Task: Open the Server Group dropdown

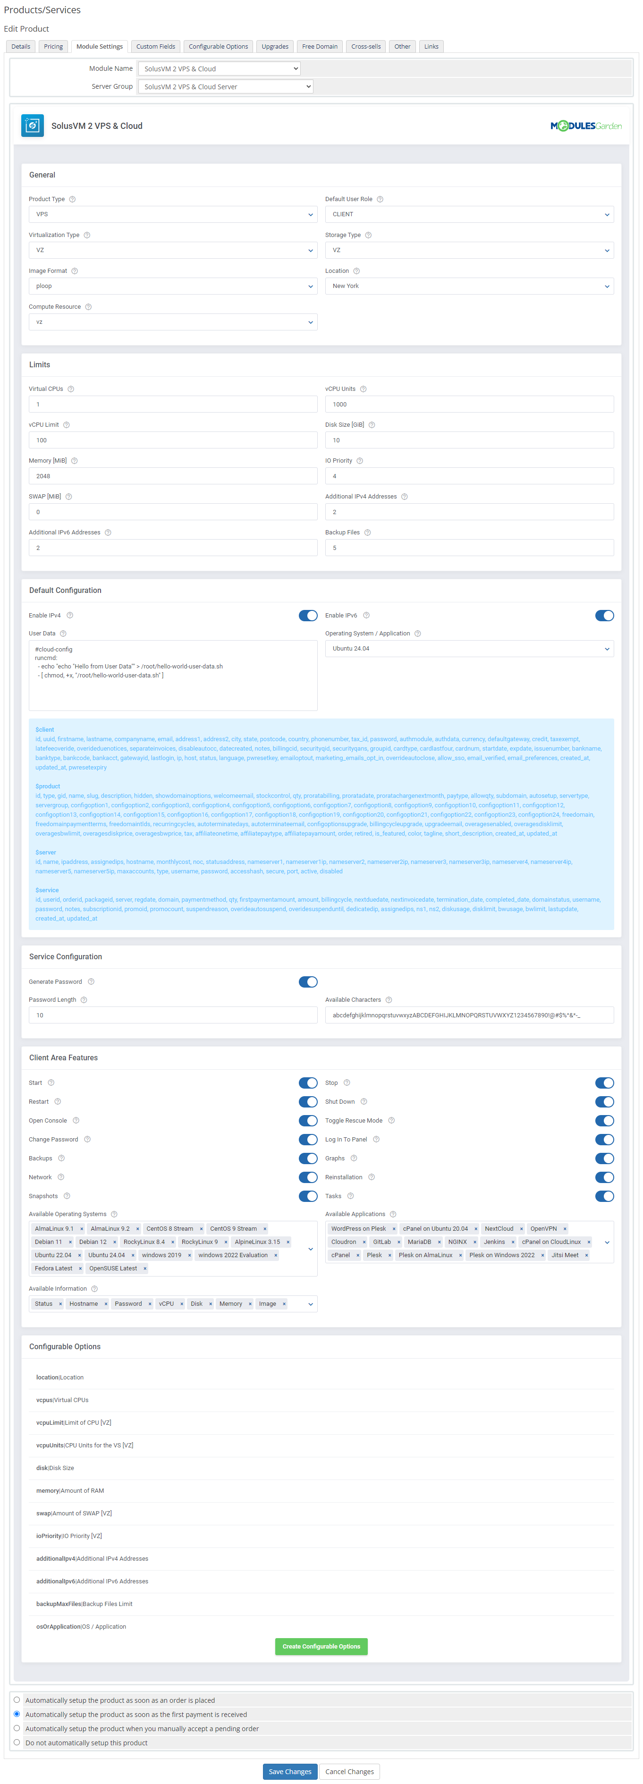Action: pos(226,86)
